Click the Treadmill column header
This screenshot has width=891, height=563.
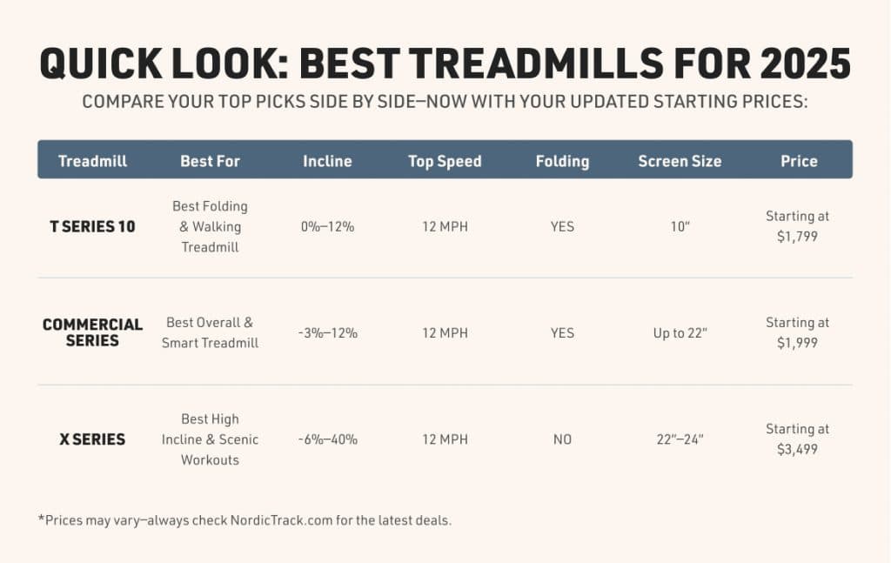tap(92, 161)
